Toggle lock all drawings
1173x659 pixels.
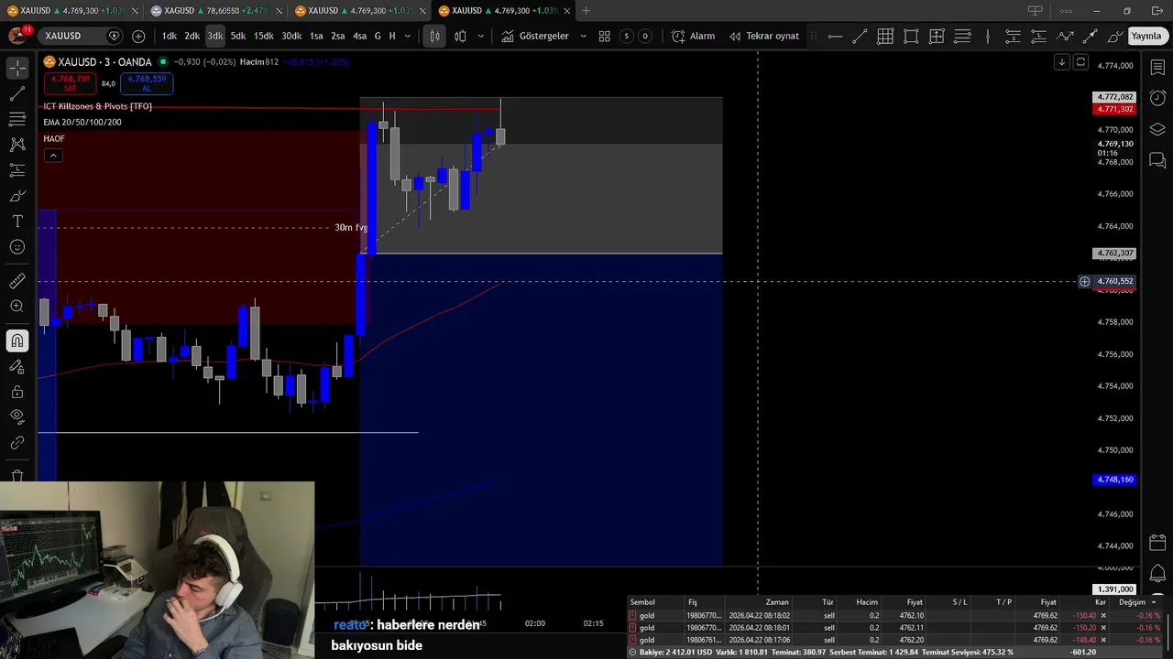point(17,392)
